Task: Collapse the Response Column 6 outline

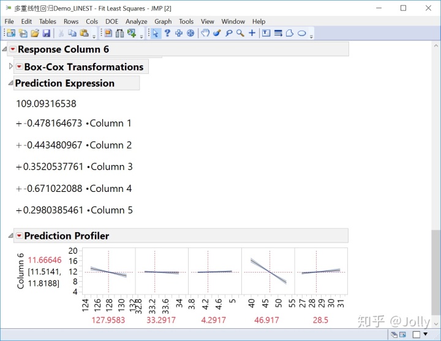Action: click(x=4, y=49)
